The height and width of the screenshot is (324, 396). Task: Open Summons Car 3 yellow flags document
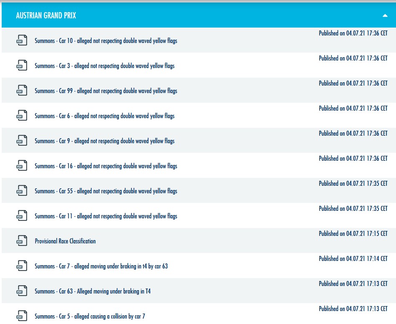(105, 66)
